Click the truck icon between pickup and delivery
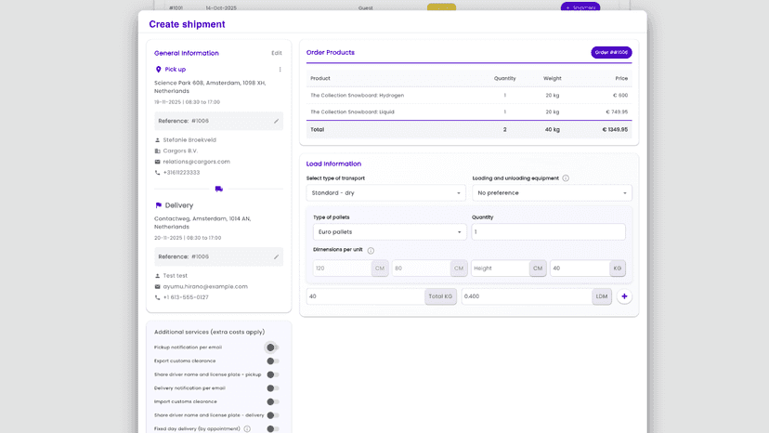 click(x=219, y=189)
